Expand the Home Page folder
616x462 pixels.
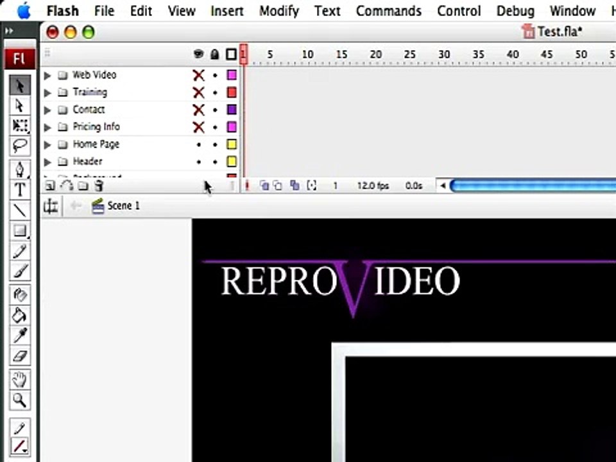pos(47,144)
